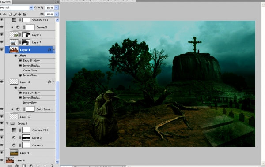
Task: Toggle visibility of Layer 7
Action: pos(2,42)
